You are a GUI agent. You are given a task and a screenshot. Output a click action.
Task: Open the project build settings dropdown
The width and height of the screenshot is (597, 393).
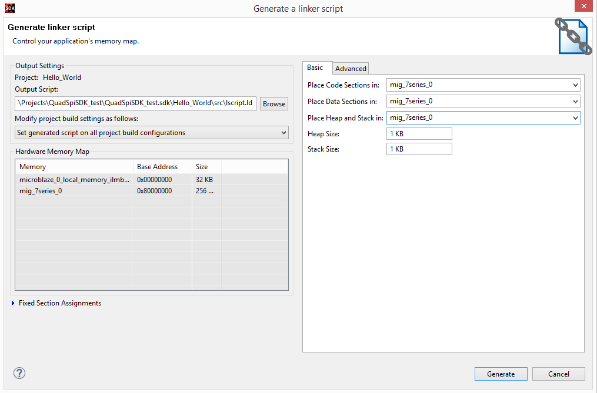[x=152, y=133]
